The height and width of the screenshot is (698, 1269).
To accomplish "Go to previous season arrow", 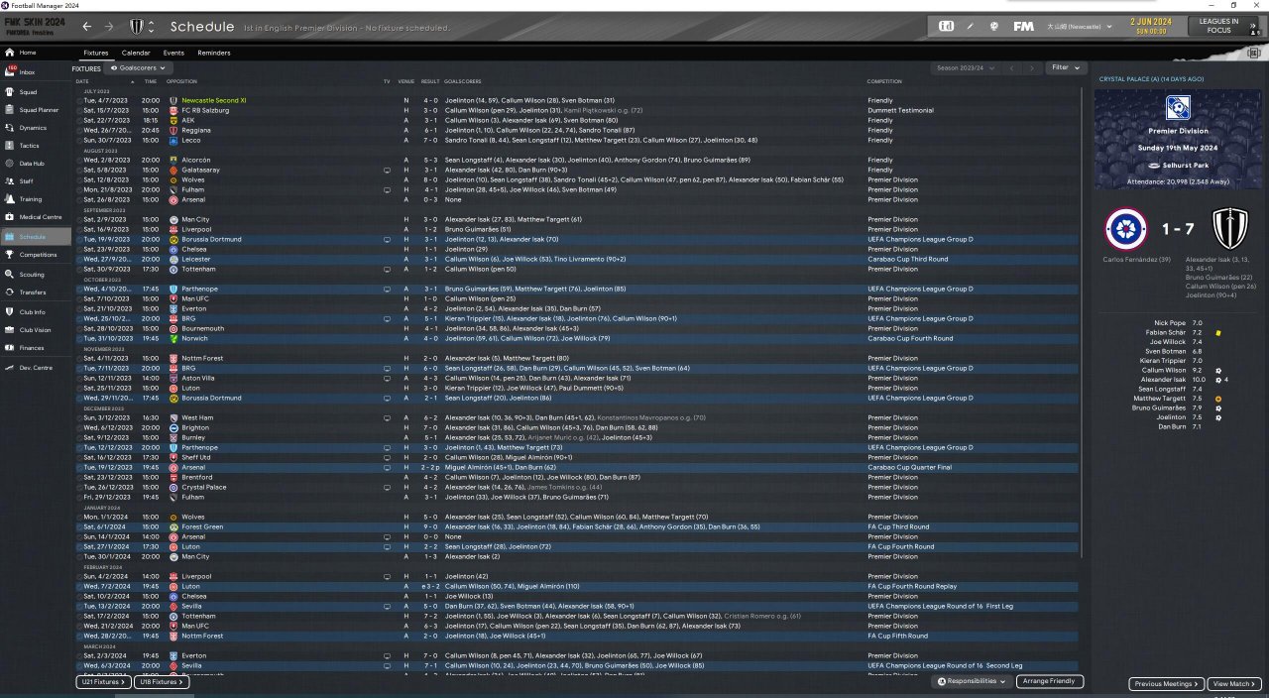I will coord(1010,68).
